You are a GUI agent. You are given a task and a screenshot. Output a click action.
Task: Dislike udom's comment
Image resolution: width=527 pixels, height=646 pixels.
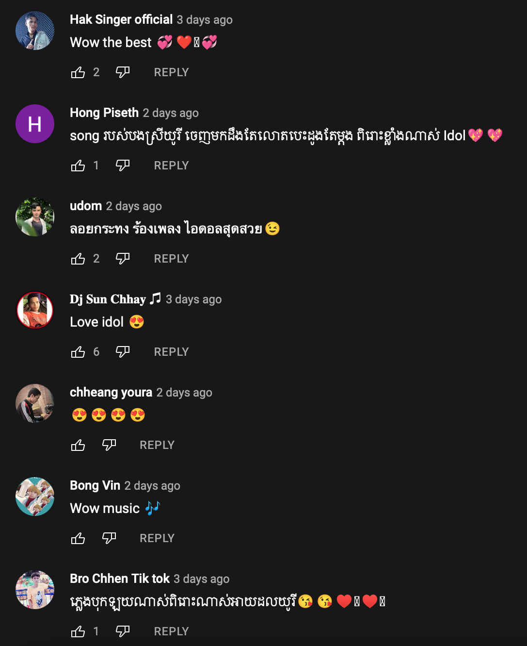123,259
